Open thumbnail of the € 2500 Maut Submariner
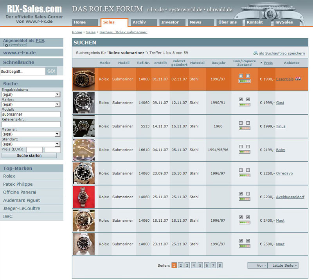The image size is (313, 280). (x=84, y=244)
